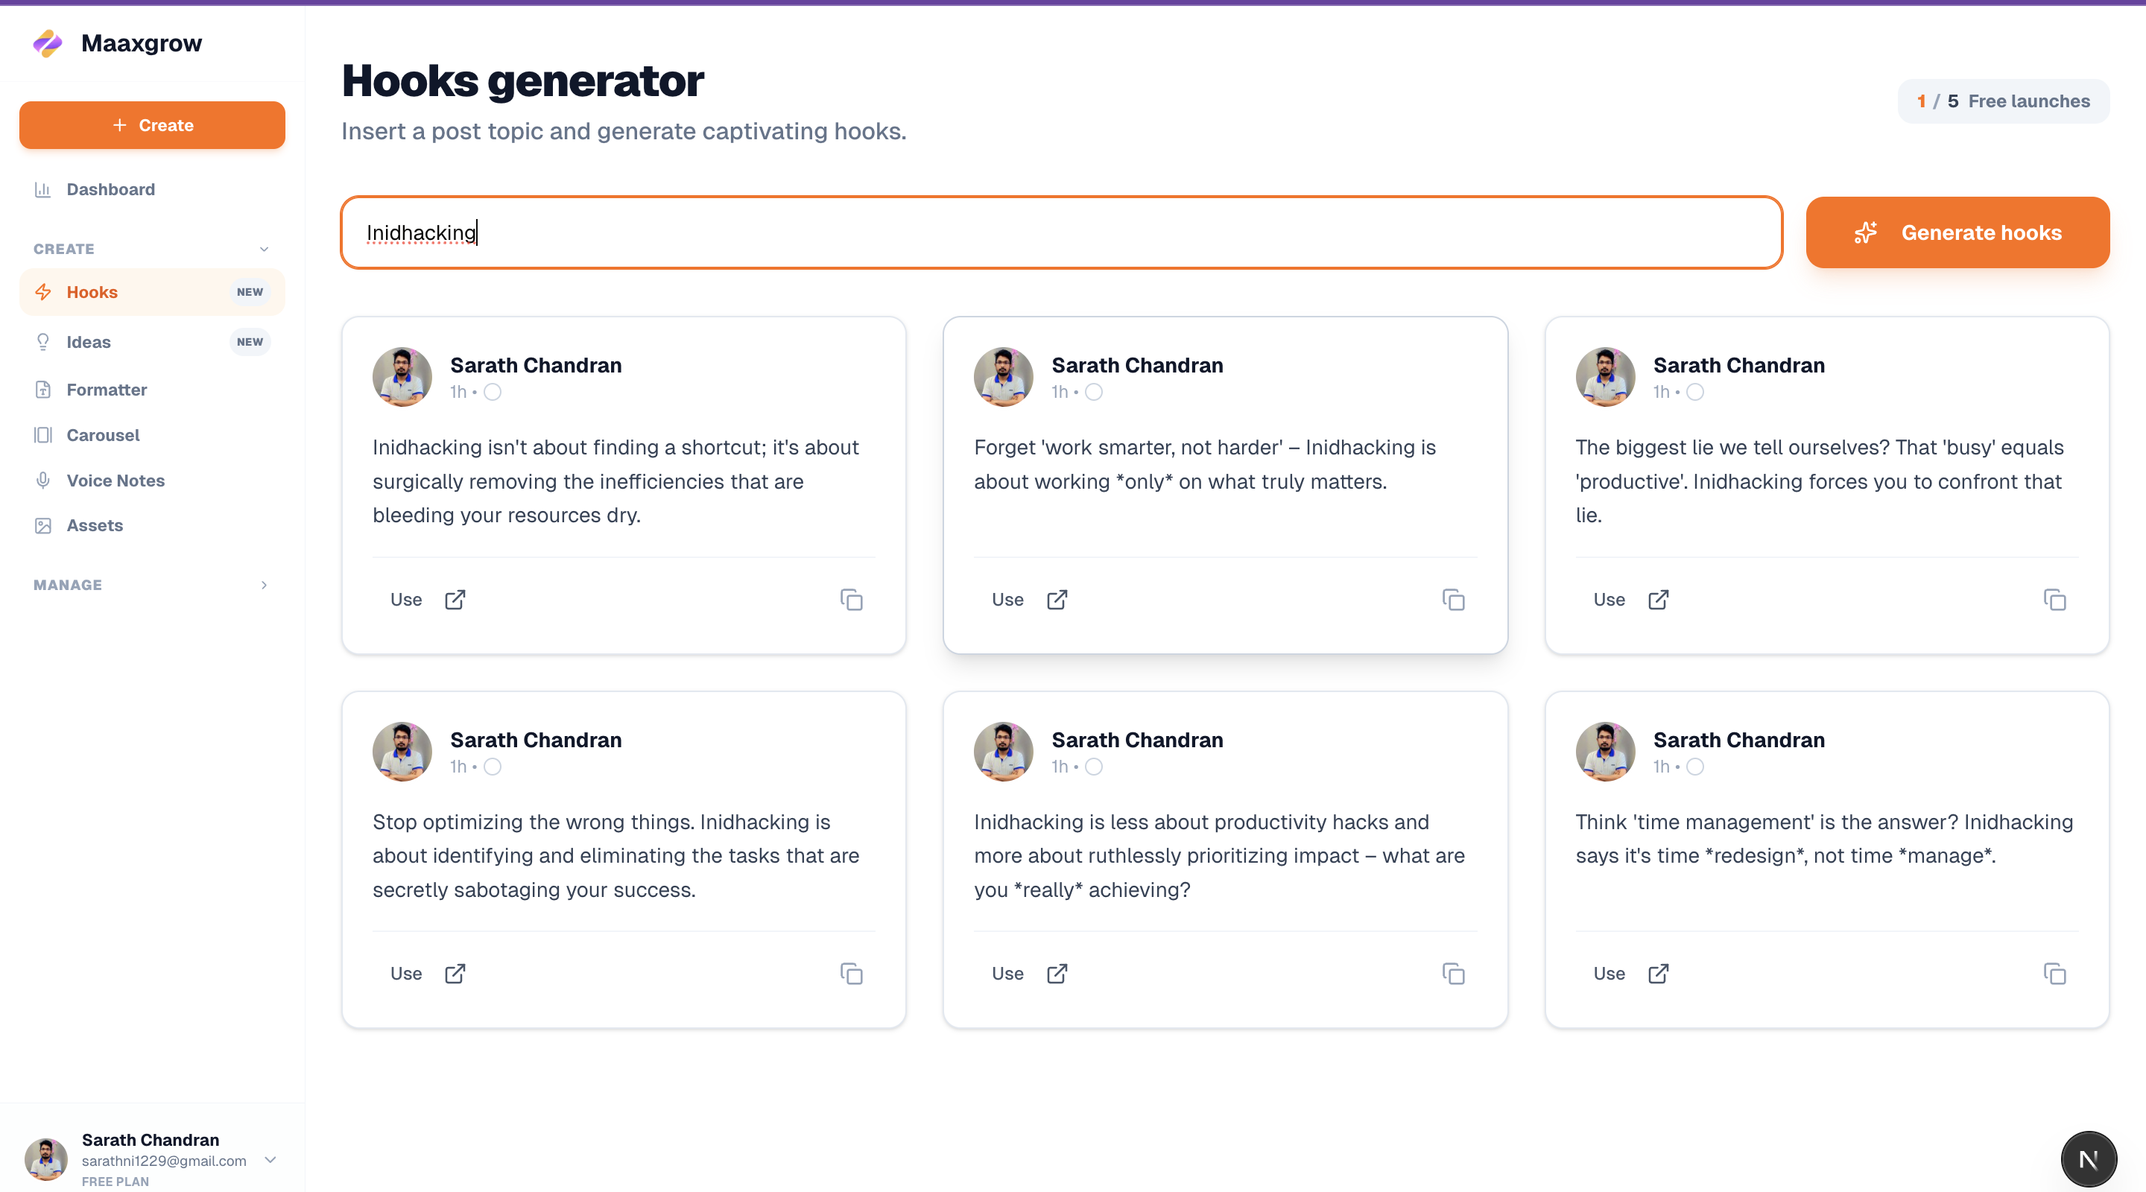Go to the Dashboard page
2146x1192 pixels.
tap(111, 189)
